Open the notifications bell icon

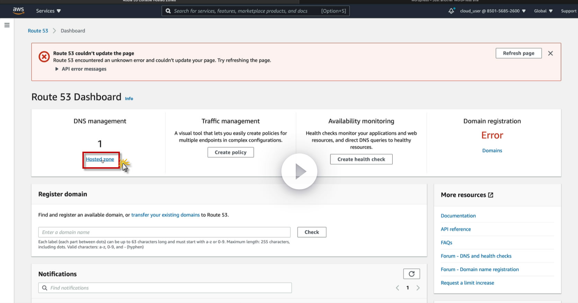[451, 11]
